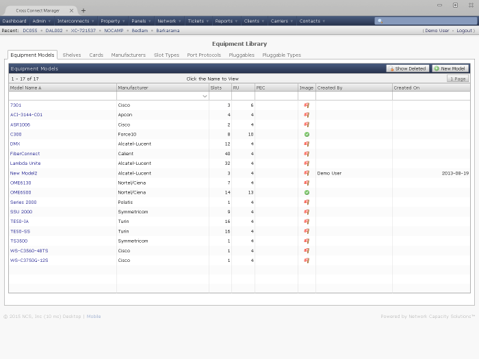Click the green check image icon for C300
This screenshot has height=359, width=479.
tap(307, 135)
